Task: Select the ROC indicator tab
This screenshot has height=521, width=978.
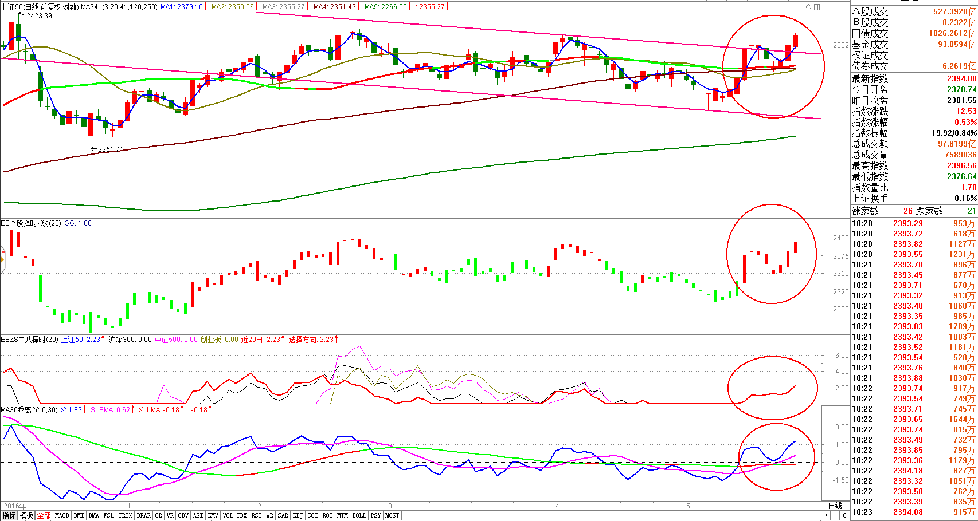Action: (x=327, y=515)
